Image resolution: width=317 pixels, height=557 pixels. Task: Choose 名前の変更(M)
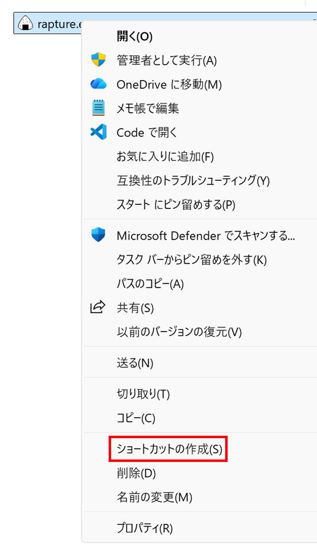[154, 497]
